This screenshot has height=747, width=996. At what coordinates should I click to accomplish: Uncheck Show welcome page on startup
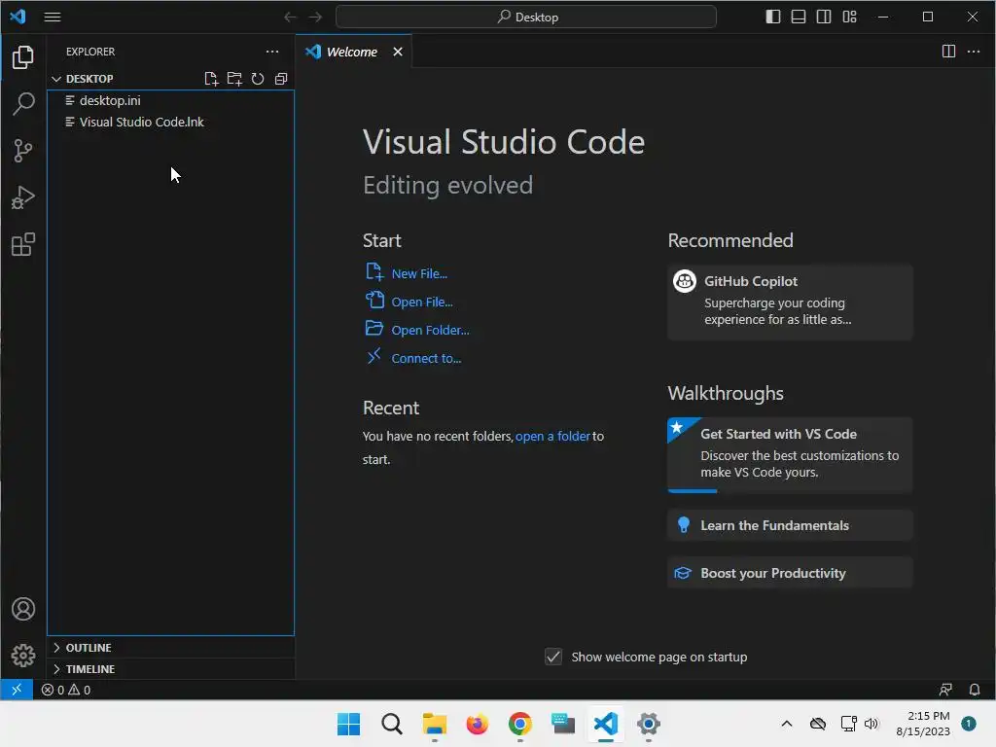(553, 657)
